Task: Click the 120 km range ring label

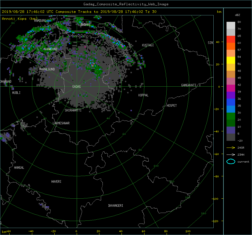Action: [x=172, y=182]
